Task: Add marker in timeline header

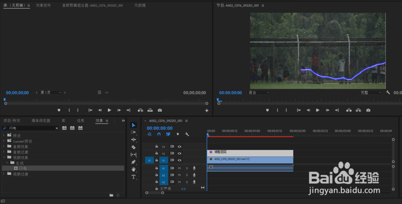Action: [x=178, y=134]
